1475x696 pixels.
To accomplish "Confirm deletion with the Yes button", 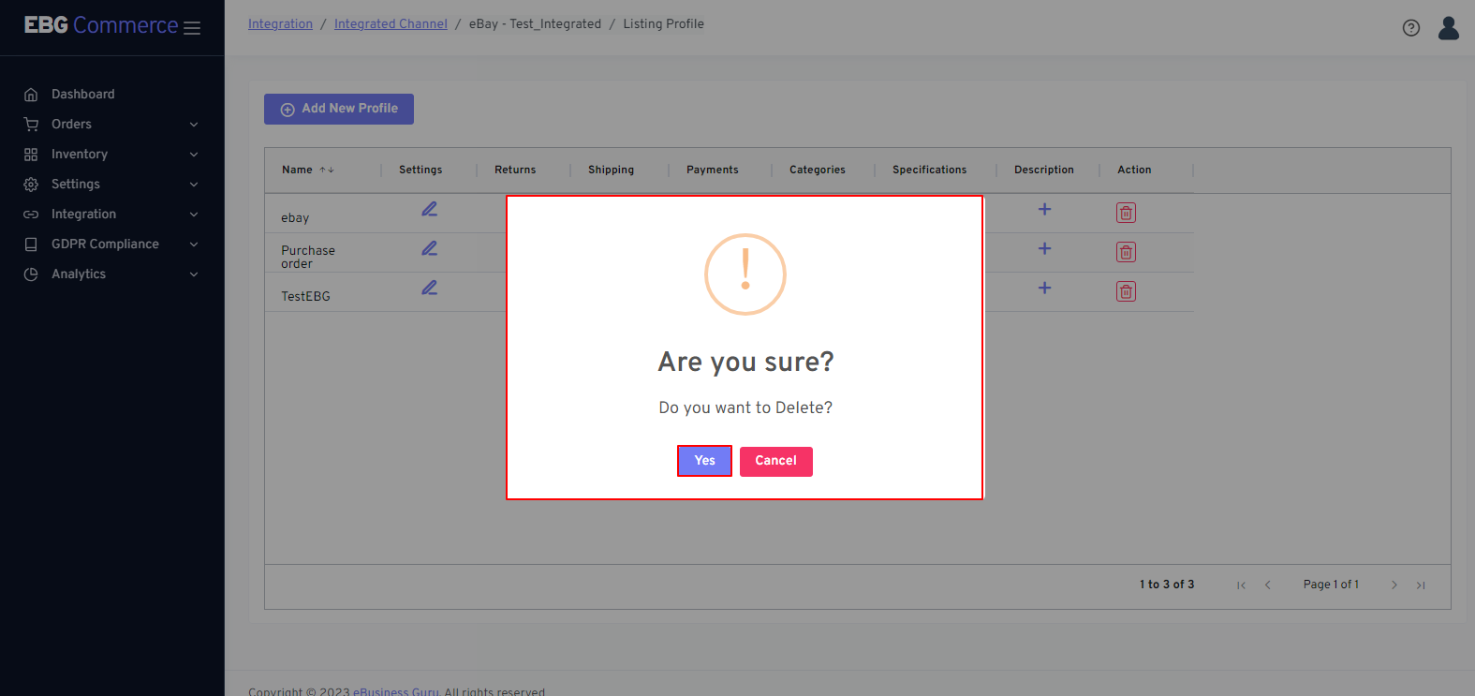I will click(704, 461).
